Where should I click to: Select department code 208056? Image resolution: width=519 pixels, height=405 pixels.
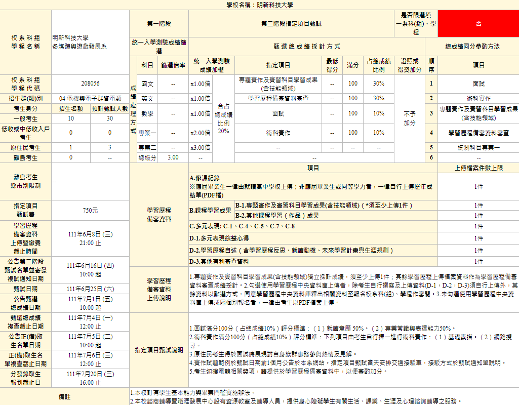pos(90,84)
